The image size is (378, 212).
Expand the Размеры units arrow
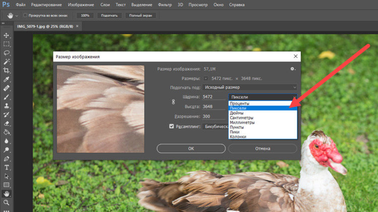tap(206, 79)
